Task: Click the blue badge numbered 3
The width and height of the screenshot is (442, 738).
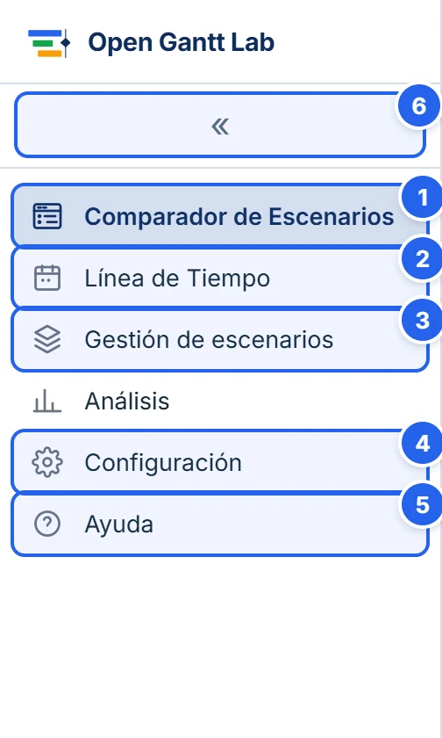Action: point(423,321)
